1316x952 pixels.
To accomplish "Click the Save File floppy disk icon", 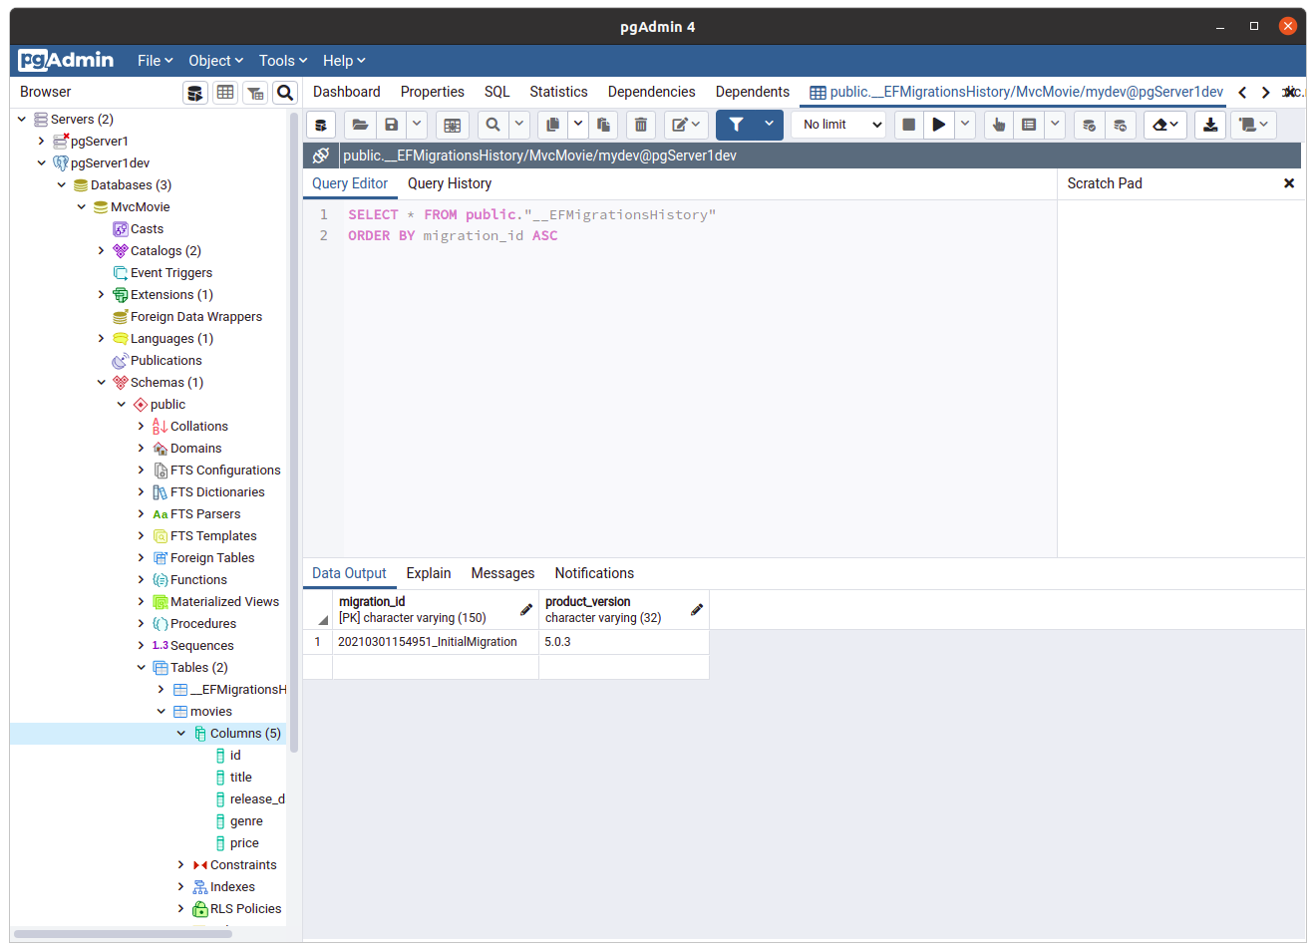I will [x=392, y=125].
